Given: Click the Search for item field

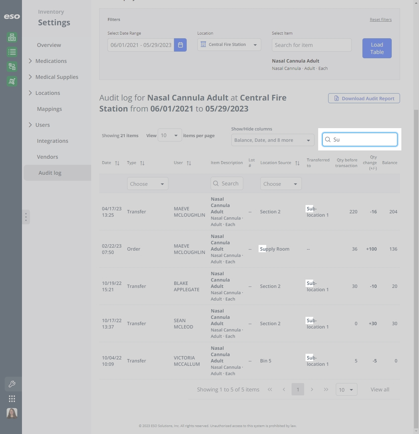Looking at the screenshot, I should [312, 45].
